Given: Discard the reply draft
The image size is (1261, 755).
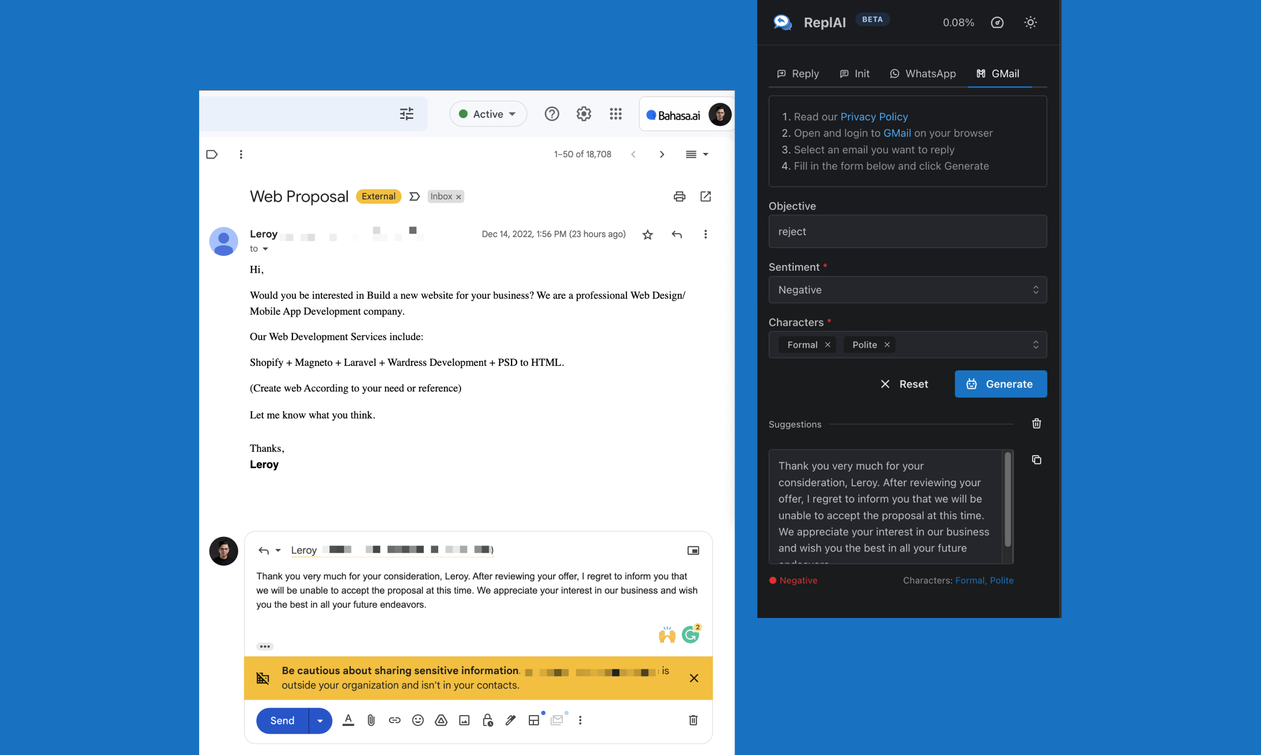Looking at the screenshot, I should (693, 720).
